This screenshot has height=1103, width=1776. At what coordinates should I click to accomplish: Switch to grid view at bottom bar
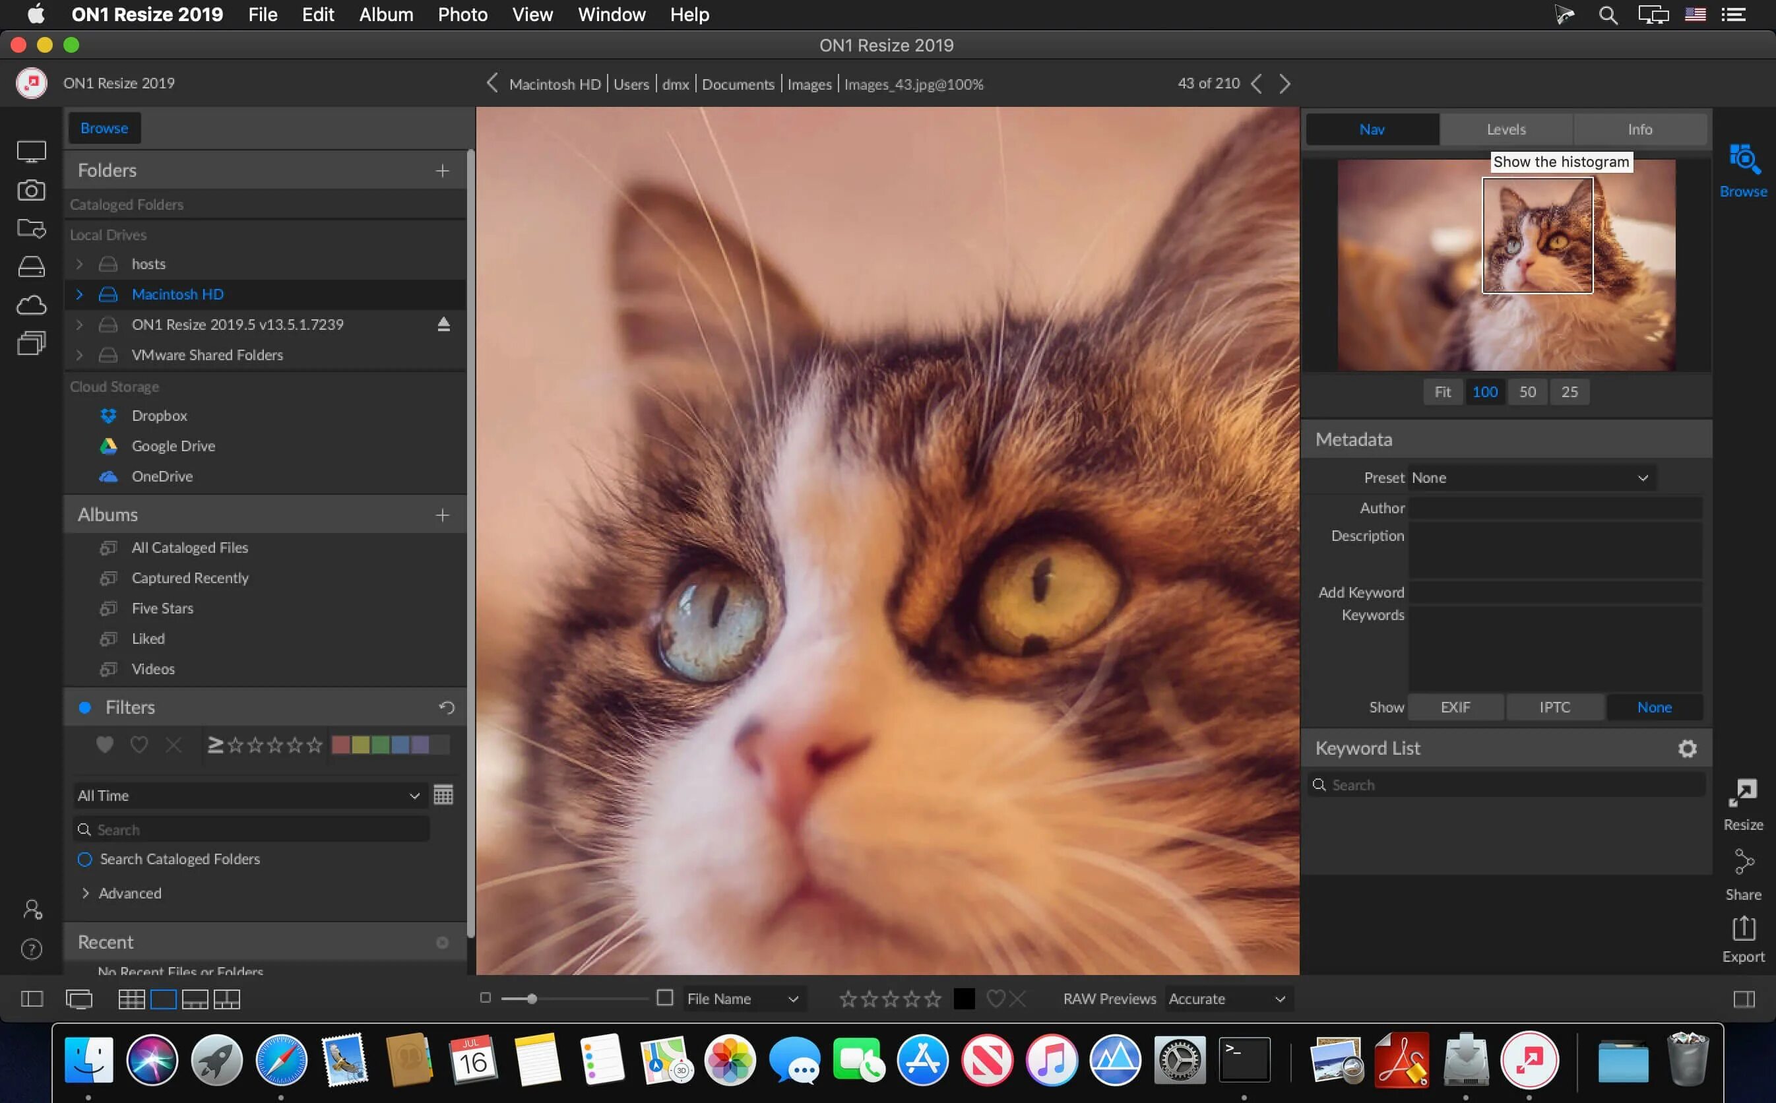click(x=131, y=999)
